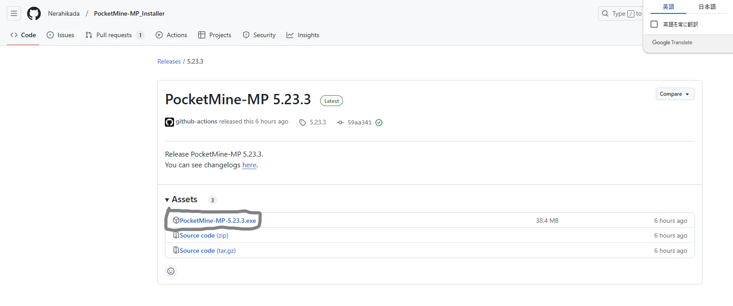Focus the GitHub search field

click(x=621, y=13)
